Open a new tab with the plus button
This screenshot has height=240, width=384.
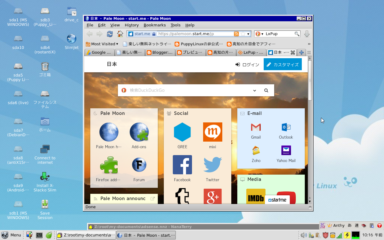click(x=301, y=52)
